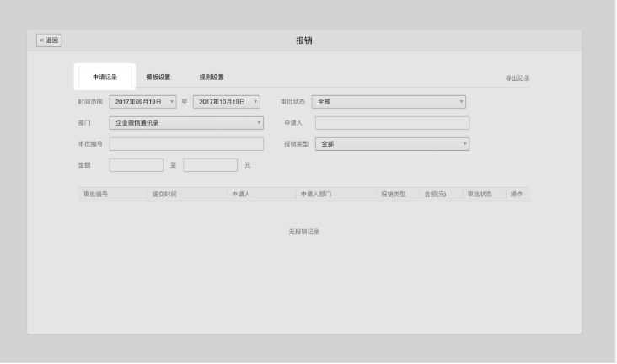The height and width of the screenshot is (364, 617).
Task: Click the 报销类型 column header
Action: pos(393,195)
